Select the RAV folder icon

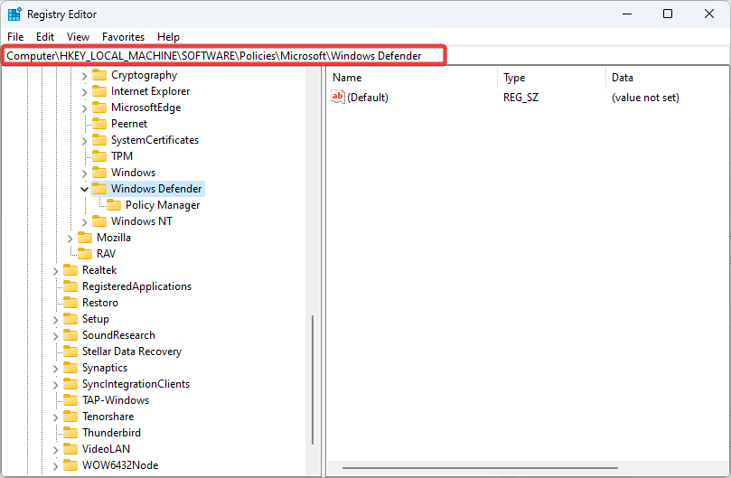[85, 253]
